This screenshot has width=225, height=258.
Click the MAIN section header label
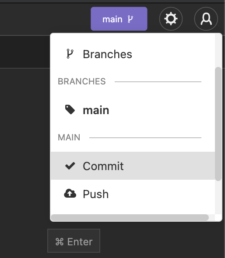[x=69, y=137]
